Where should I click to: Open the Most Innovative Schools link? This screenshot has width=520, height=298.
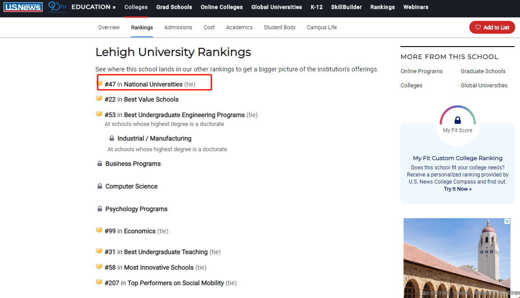click(159, 267)
